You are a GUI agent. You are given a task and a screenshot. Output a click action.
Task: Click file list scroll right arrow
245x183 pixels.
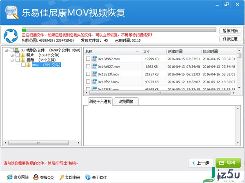click(234, 93)
